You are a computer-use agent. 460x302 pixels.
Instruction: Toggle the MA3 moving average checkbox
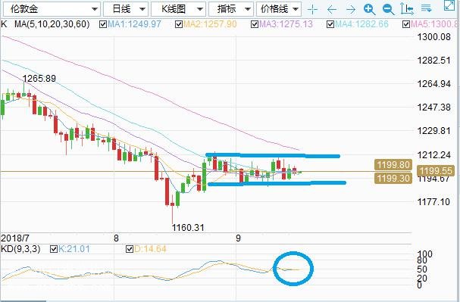pos(255,24)
